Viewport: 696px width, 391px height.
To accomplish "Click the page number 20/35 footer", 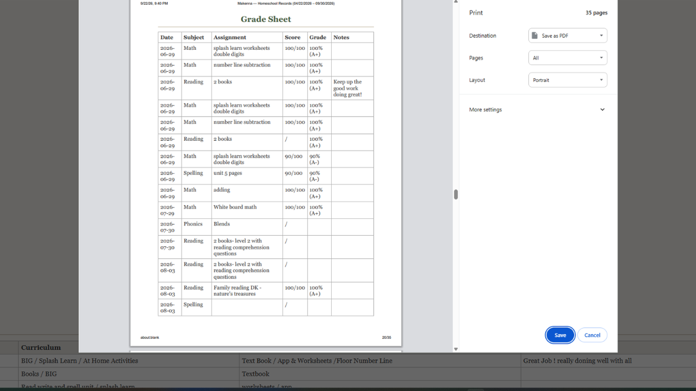I will 386,337.
